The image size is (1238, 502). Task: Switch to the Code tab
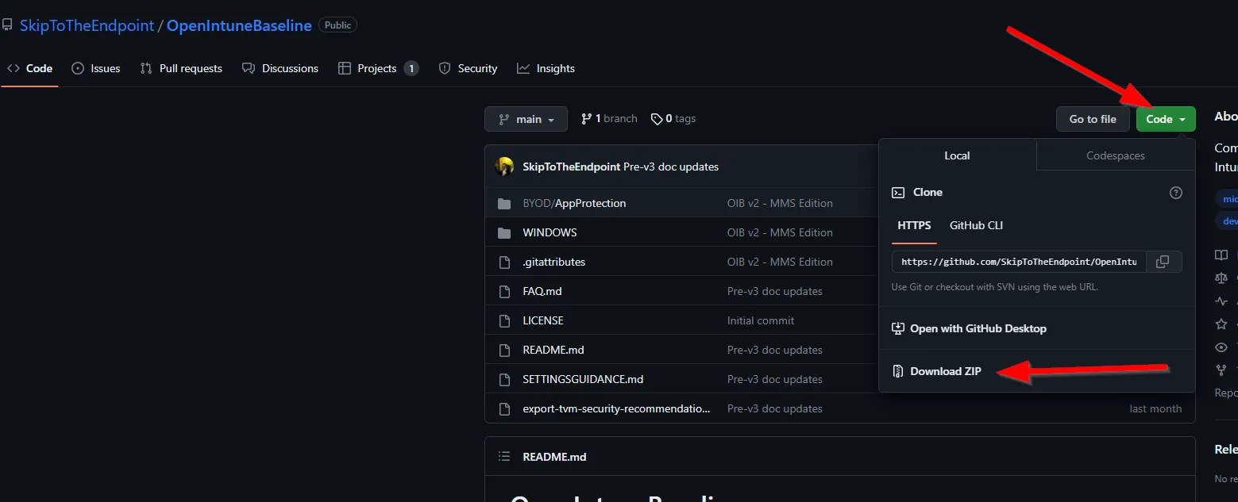coord(29,68)
